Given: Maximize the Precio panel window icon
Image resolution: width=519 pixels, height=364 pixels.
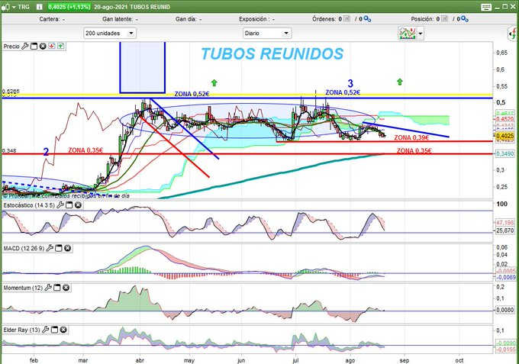Looking at the screenshot, I should tap(34, 47).
